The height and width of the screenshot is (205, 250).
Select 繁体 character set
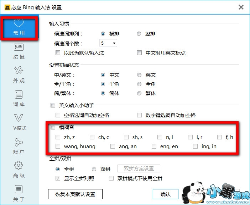pyautogui.click(x=139, y=93)
